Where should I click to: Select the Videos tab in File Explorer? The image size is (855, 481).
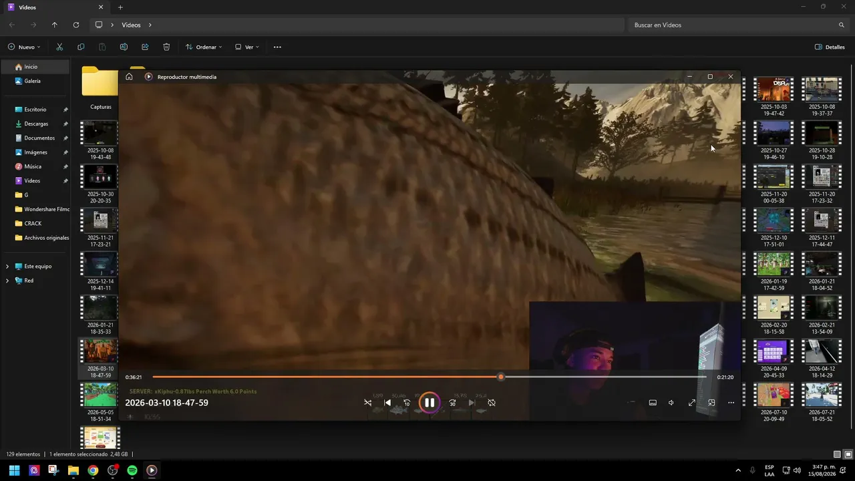[56, 7]
